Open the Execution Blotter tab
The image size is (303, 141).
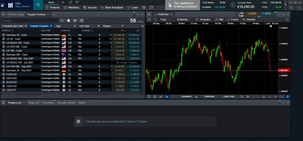[66, 103]
